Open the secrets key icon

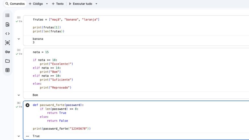coord(7,52)
